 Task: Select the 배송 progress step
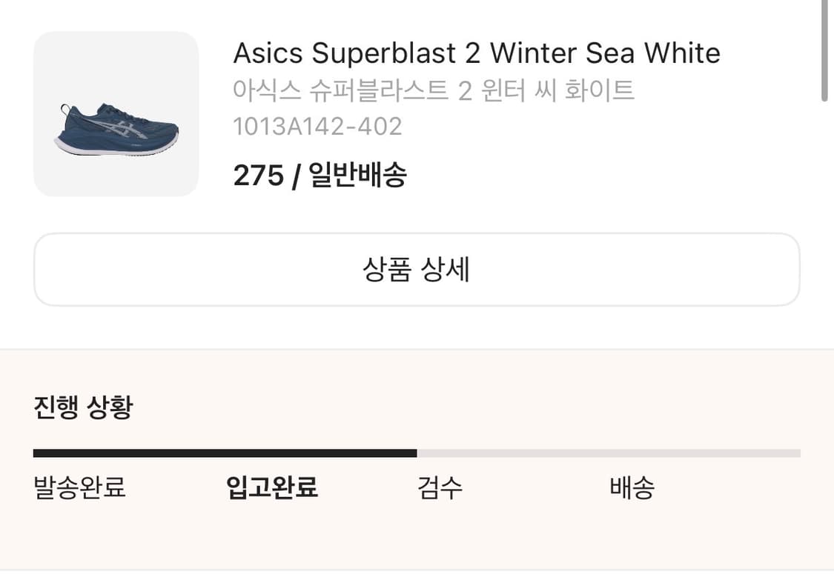(x=632, y=488)
